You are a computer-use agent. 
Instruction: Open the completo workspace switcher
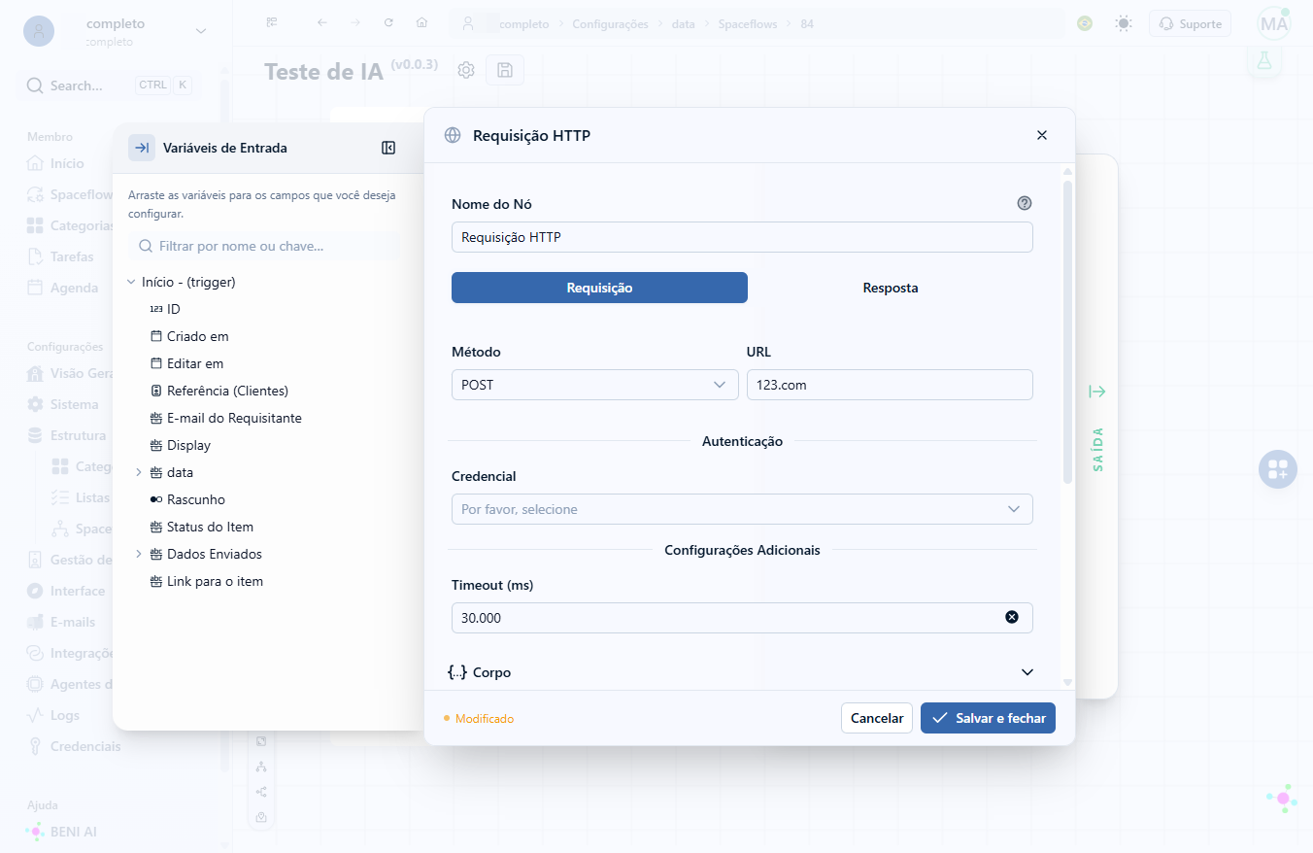point(117,31)
